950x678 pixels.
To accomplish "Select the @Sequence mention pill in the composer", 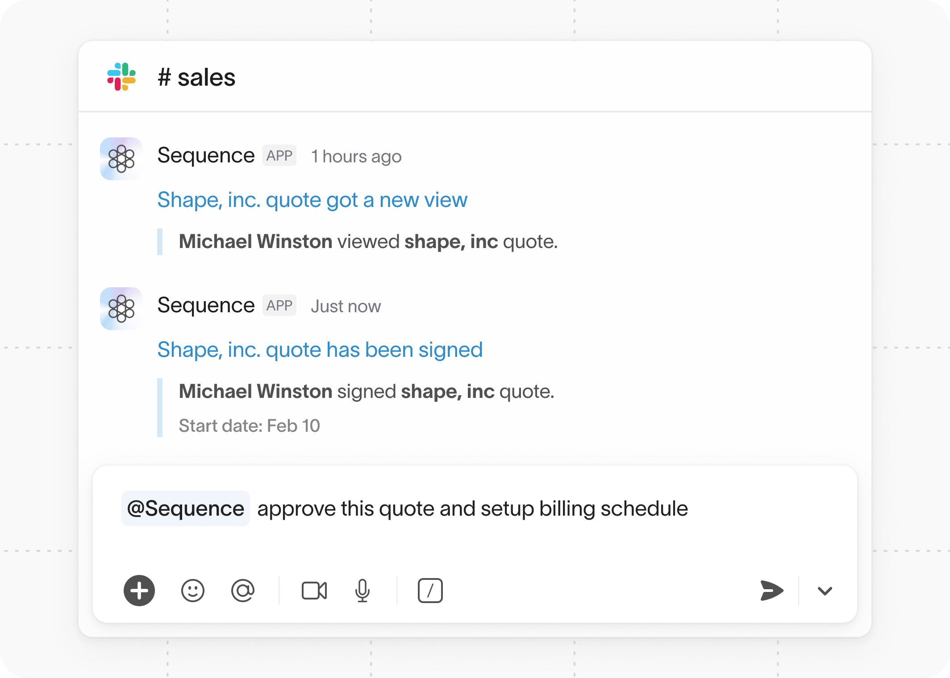I will click(x=185, y=508).
